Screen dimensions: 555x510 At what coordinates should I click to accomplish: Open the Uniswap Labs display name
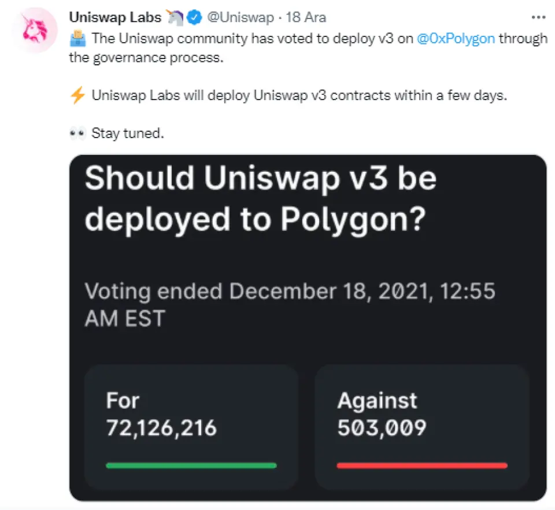[115, 18]
